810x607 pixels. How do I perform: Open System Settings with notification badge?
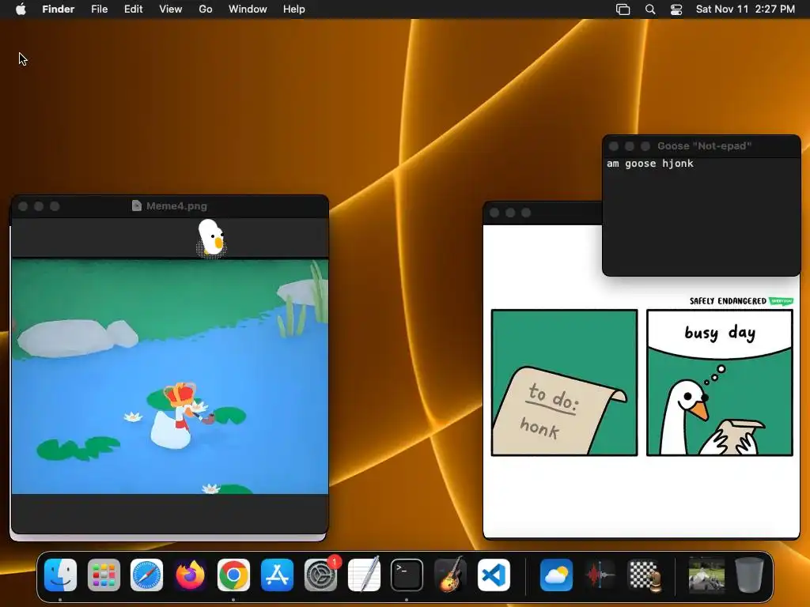coord(321,575)
